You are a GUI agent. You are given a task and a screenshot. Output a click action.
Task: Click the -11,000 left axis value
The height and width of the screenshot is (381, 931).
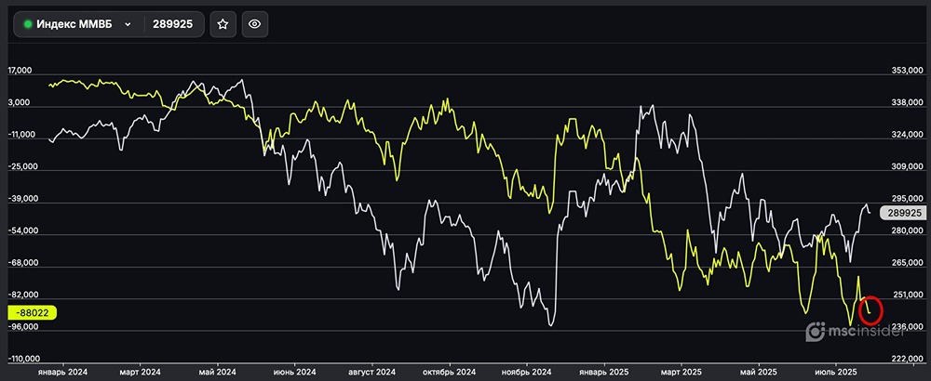pos(22,135)
